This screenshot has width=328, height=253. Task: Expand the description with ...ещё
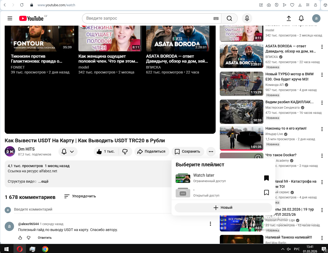(x=43, y=181)
